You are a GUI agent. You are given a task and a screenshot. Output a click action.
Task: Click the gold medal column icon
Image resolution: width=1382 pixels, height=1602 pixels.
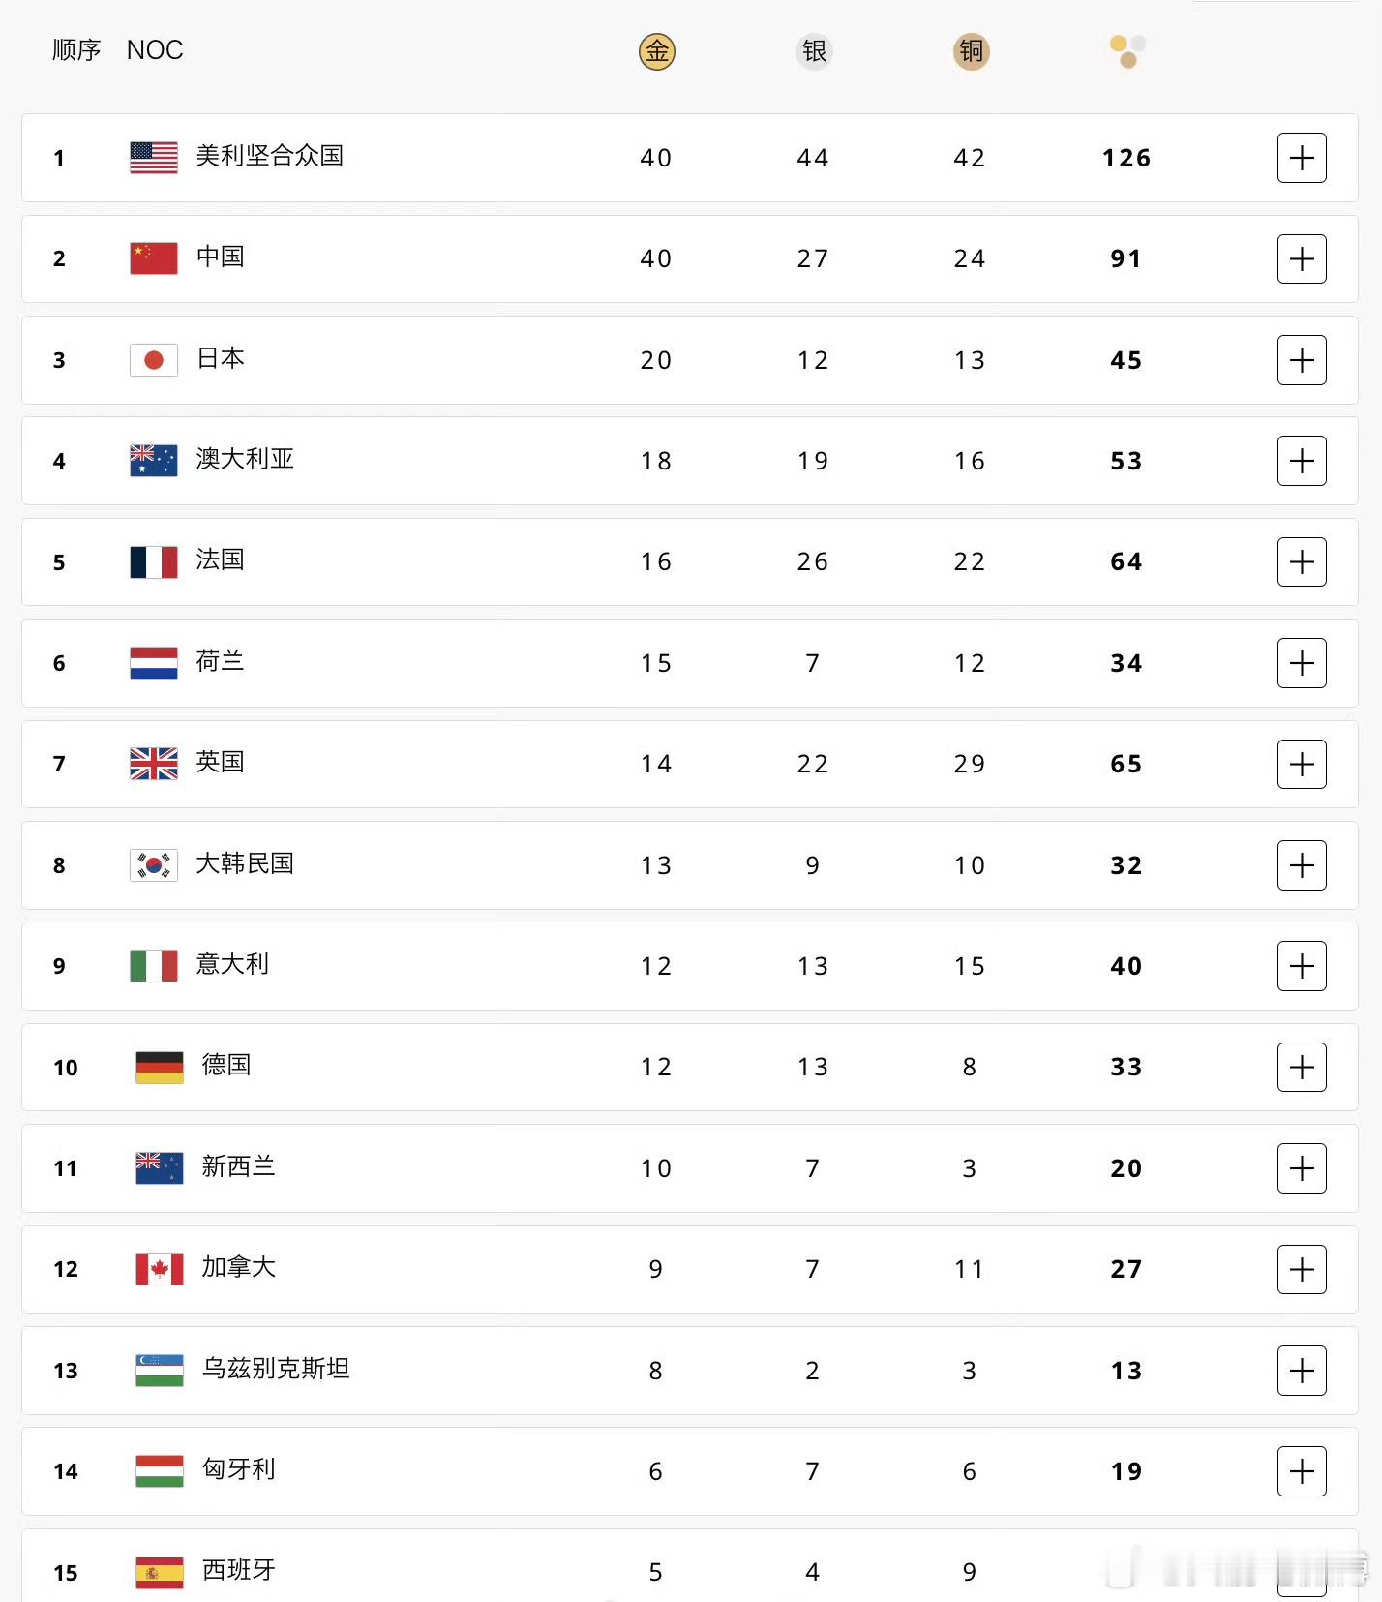coord(656,51)
